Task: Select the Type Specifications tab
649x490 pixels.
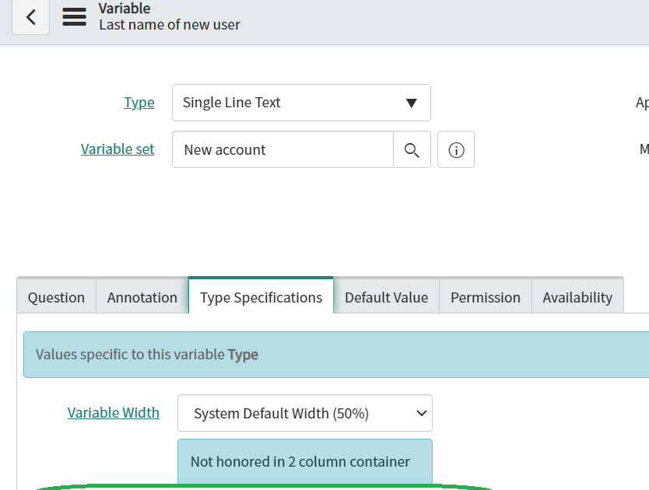Action: pos(261,296)
